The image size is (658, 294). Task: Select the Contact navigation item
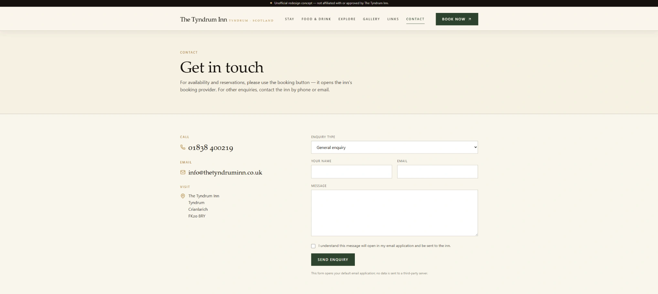415,19
